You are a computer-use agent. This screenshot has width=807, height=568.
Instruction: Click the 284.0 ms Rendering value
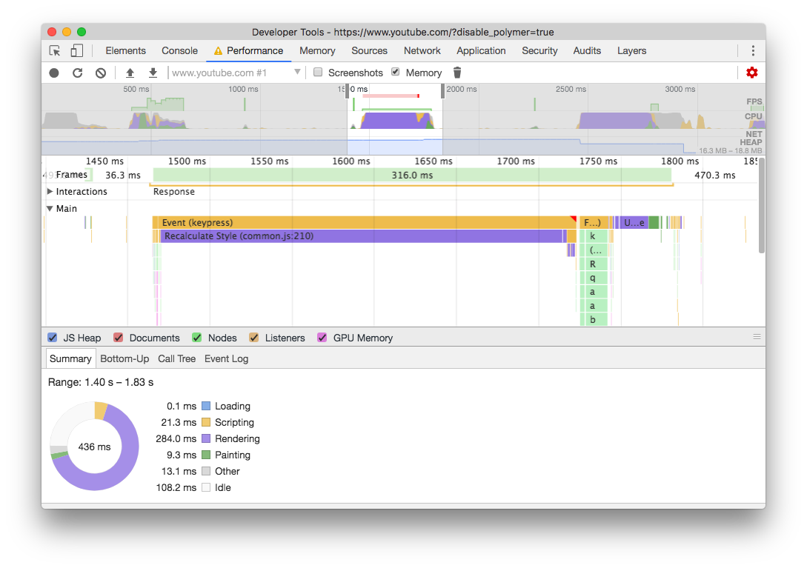tap(176, 439)
